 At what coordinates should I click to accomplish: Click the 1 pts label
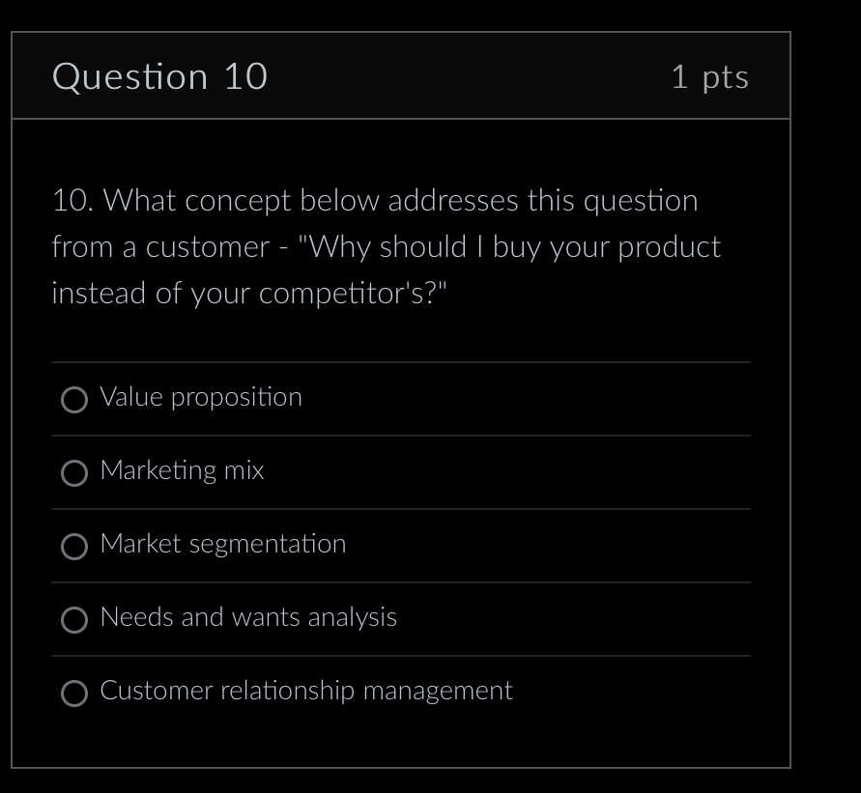tap(711, 76)
